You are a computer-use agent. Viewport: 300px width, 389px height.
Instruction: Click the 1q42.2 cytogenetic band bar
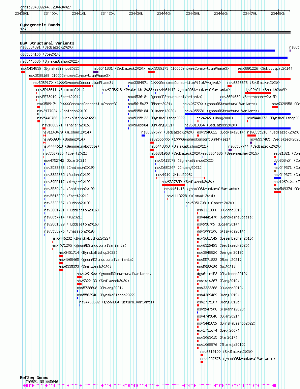(155, 33)
